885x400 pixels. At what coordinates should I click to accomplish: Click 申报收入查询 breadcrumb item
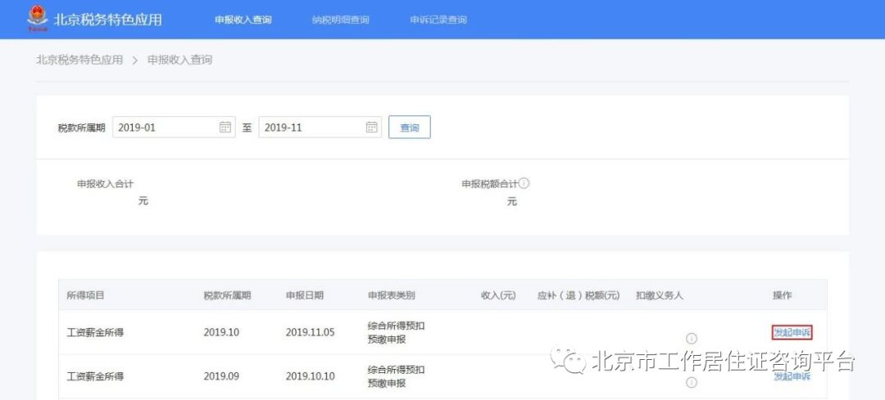(180, 60)
